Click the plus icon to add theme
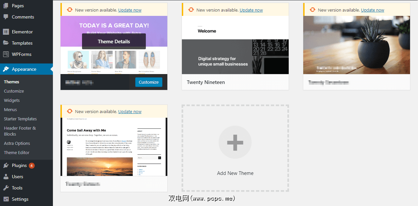Screen dimensions: 418x206 coord(235,143)
